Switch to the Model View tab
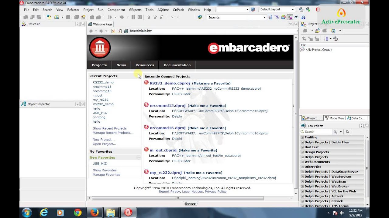 point(335,118)
